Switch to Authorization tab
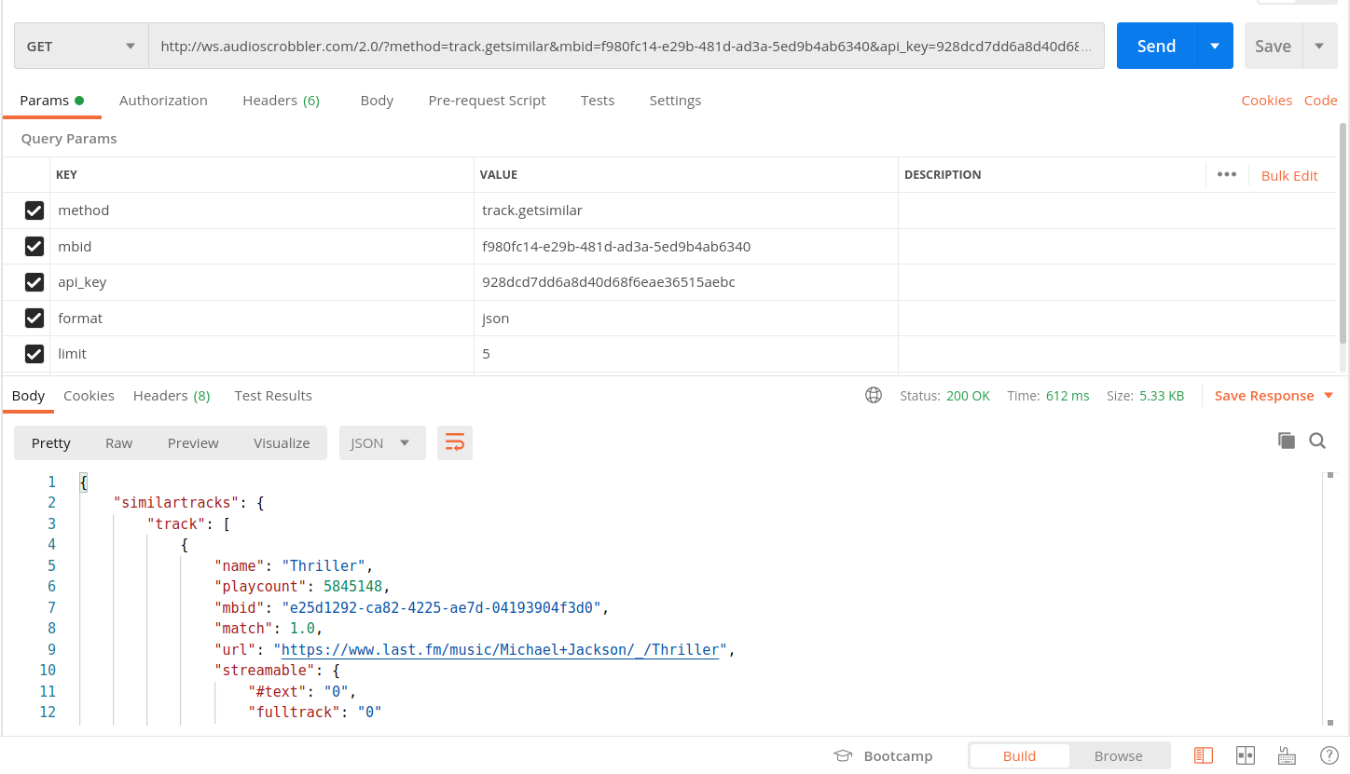 tap(163, 100)
